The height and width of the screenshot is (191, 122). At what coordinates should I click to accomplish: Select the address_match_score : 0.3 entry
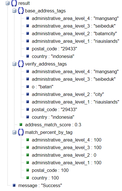pos(53,125)
